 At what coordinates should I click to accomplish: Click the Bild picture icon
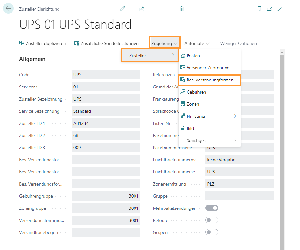tap(183, 128)
